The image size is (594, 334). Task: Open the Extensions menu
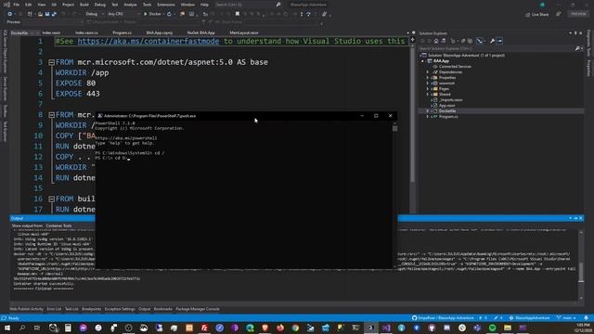click(166, 5)
